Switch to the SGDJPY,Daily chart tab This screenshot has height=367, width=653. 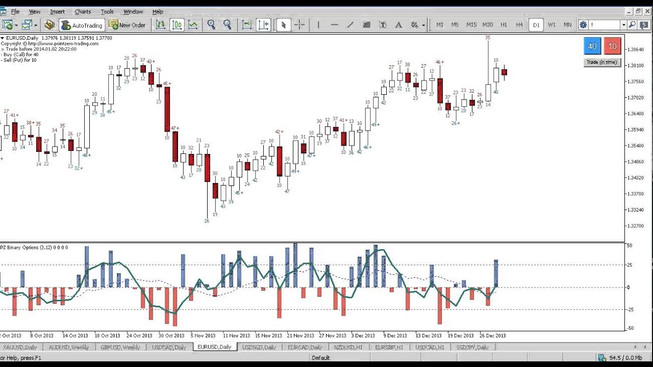pyautogui.click(x=472, y=347)
